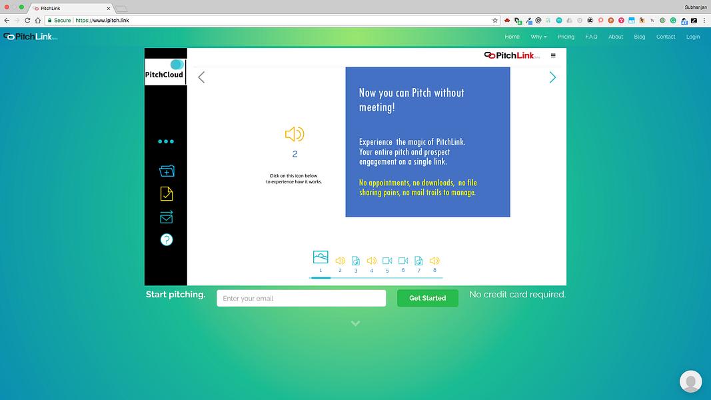Screen dimensions: 711x400
Task: Click the send mail icon in sidebar
Action: [x=167, y=217]
